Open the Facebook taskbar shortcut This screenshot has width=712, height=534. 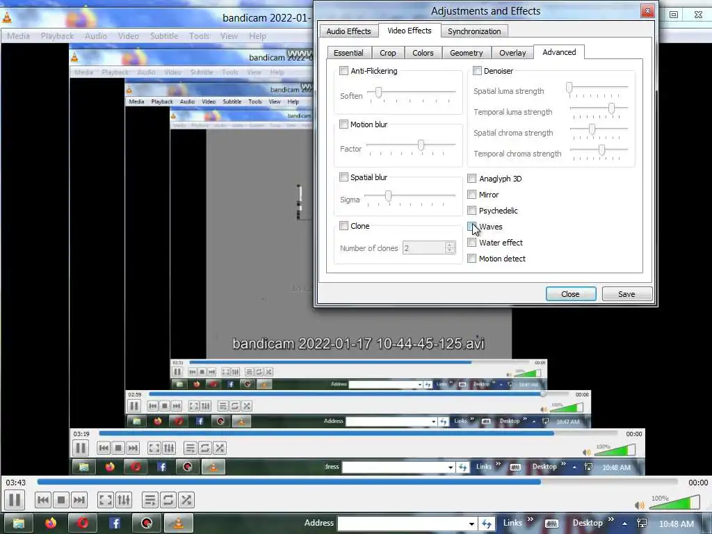tap(115, 523)
